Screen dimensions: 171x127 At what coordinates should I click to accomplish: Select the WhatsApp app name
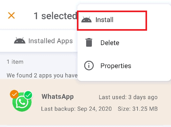coord(57,97)
